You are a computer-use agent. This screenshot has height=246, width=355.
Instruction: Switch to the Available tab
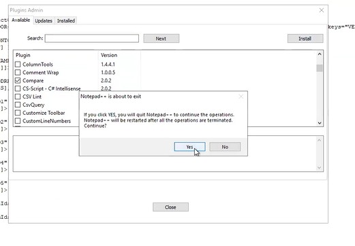tap(21, 20)
